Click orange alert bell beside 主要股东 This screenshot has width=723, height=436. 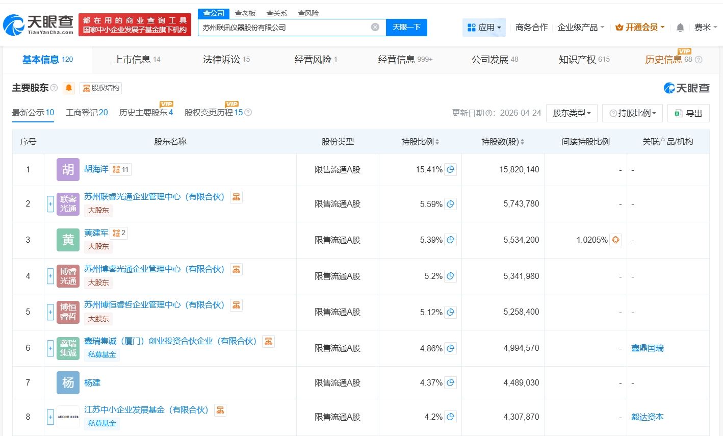coord(69,88)
